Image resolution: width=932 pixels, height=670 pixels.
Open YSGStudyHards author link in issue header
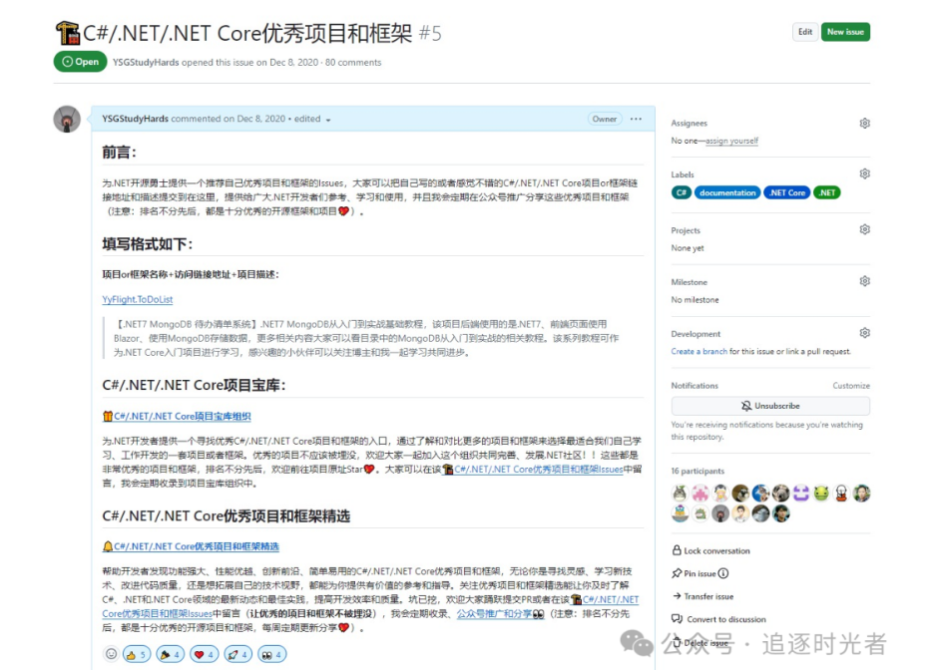click(146, 63)
